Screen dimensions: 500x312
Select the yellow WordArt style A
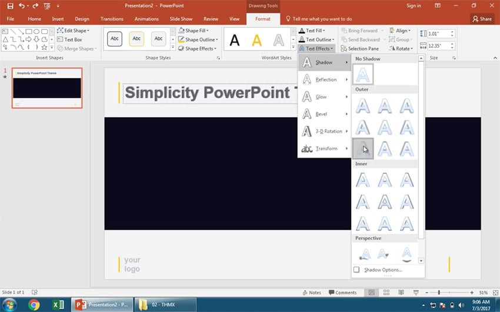(x=256, y=40)
